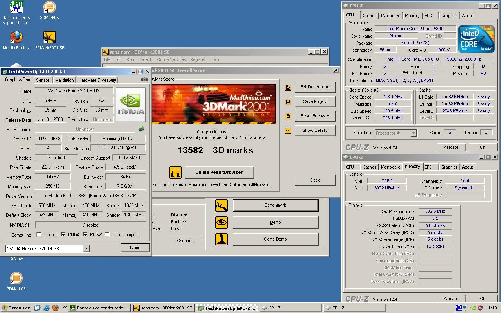
Task: Expand the quick launch overflow chevron
Action: [x=65, y=308]
